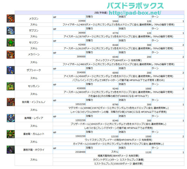Click HP value 354000

[x=81, y=72]
